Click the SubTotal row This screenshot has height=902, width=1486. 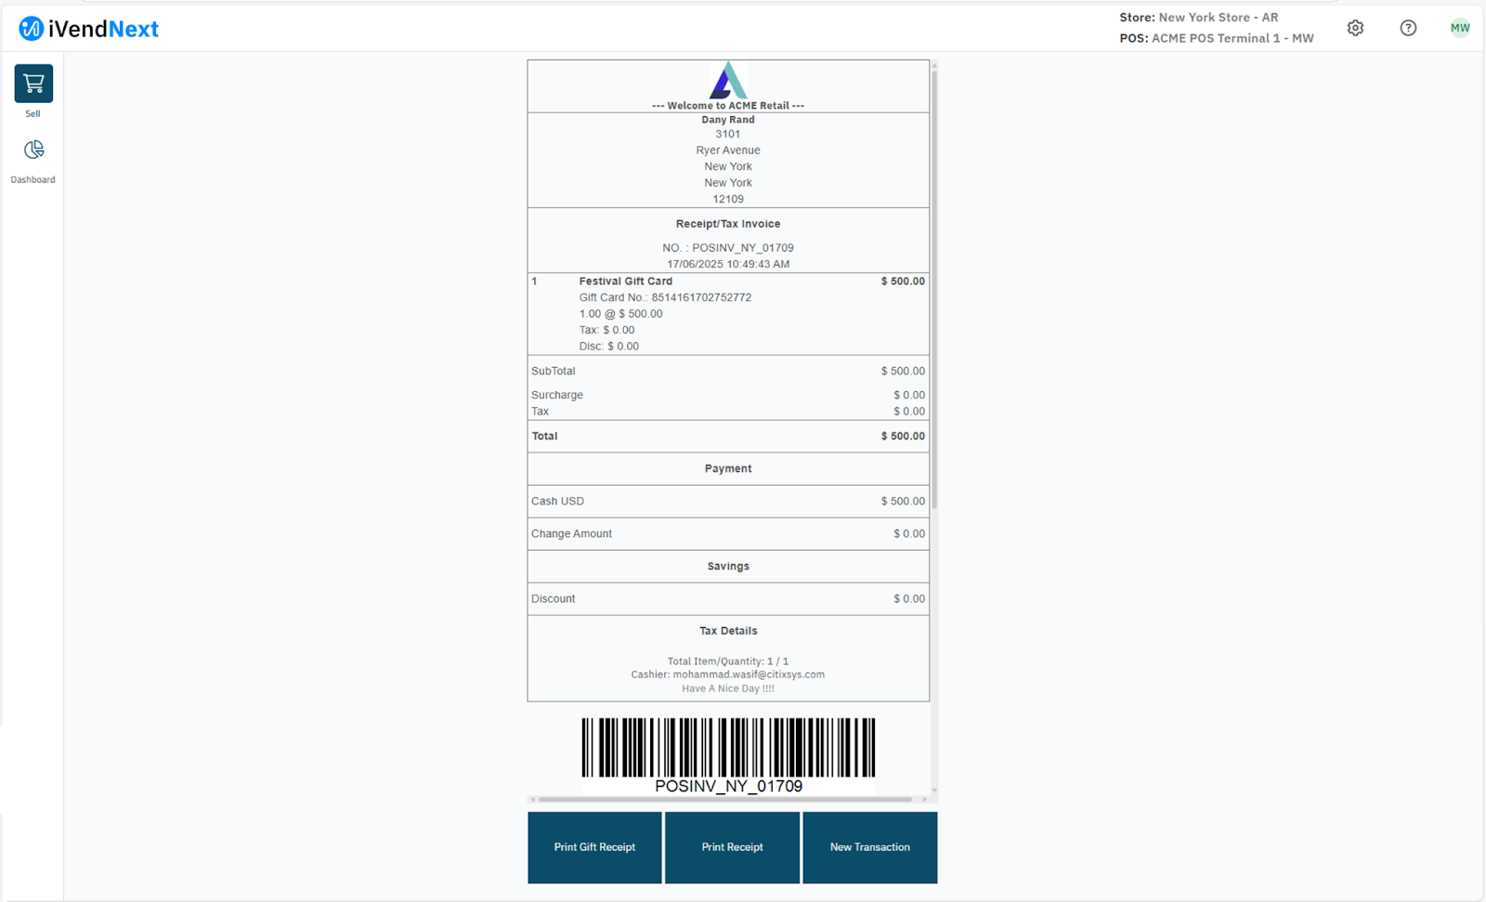pos(728,372)
